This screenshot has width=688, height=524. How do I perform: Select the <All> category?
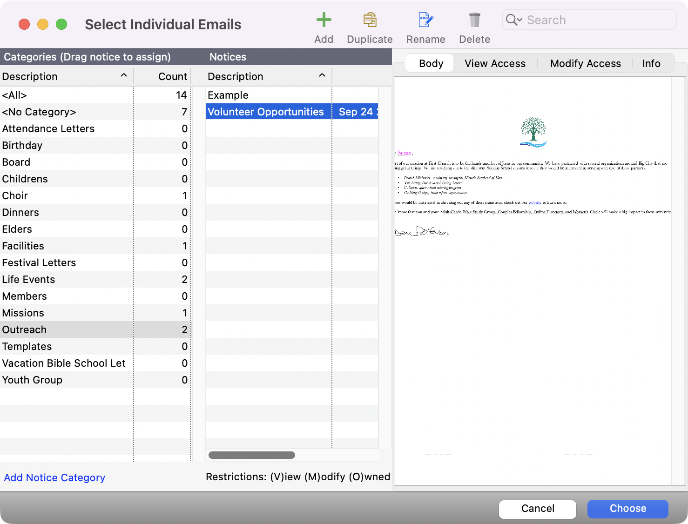pyautogui.click(x=95, y=95)
